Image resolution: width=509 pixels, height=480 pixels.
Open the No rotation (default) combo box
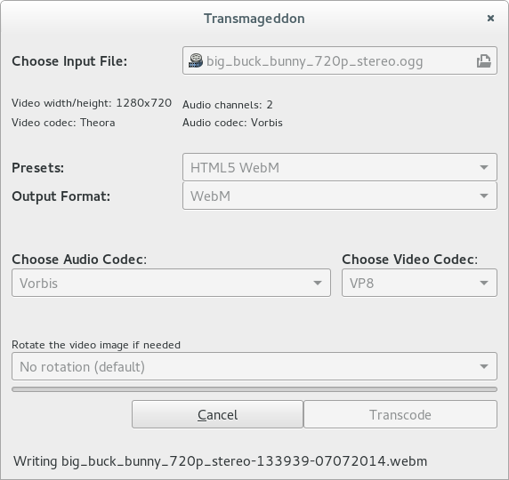coord(254,366)
